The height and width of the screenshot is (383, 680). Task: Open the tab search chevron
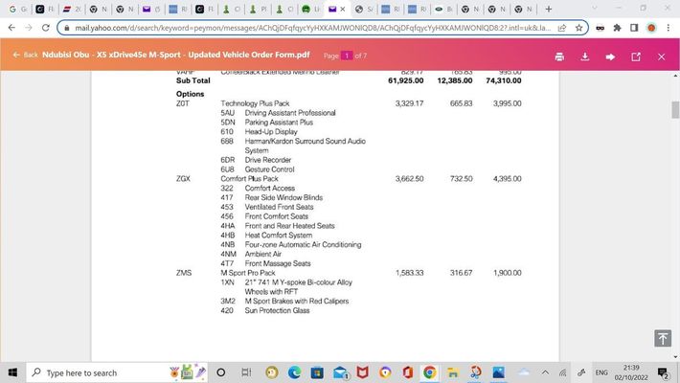point(595,8)
